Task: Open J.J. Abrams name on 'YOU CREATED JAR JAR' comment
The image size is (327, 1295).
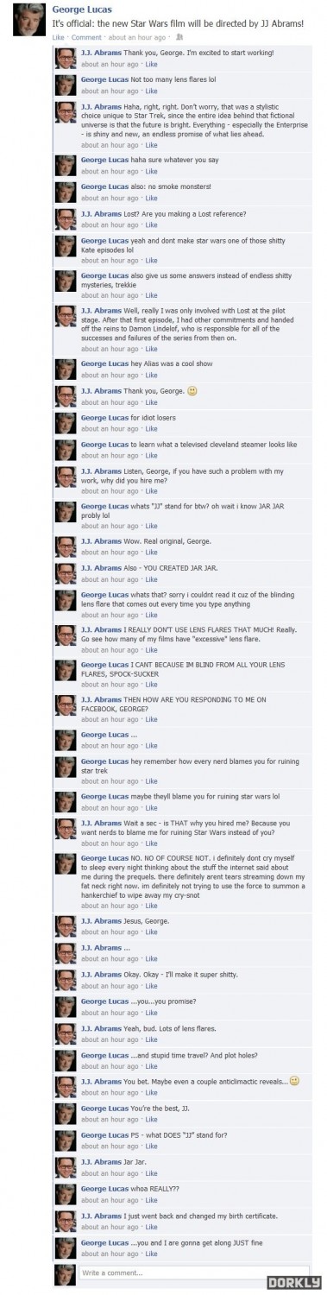Action: (101, 569)
